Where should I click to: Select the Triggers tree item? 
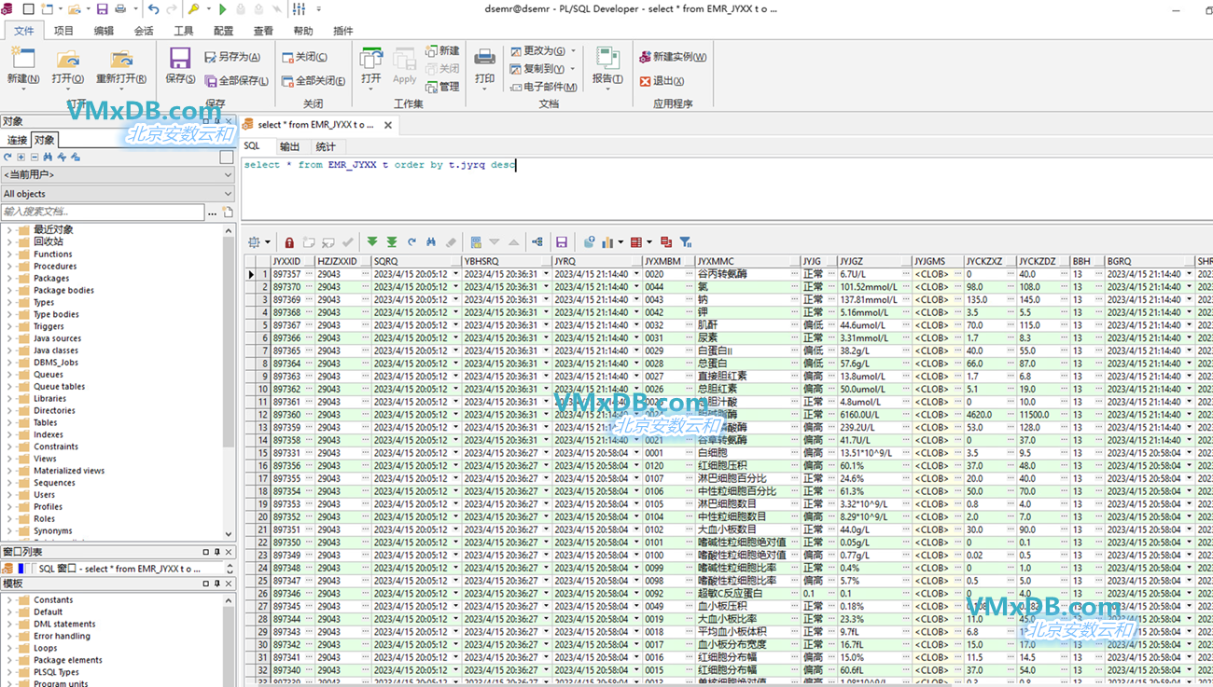pos(49,326)
